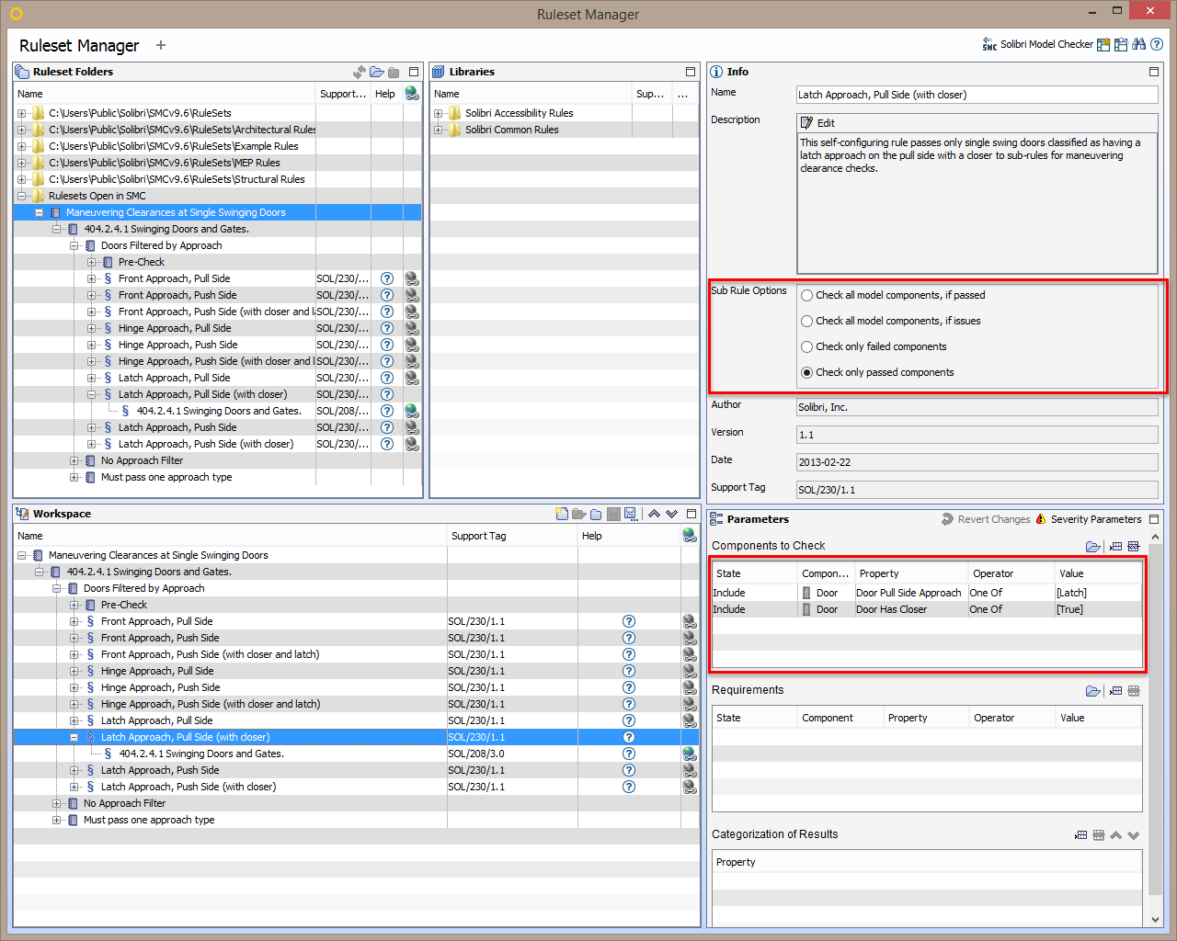
Task: Expand Solibri Accessibility Rules library
Action: pyautogui.click(x=439, y=113)
